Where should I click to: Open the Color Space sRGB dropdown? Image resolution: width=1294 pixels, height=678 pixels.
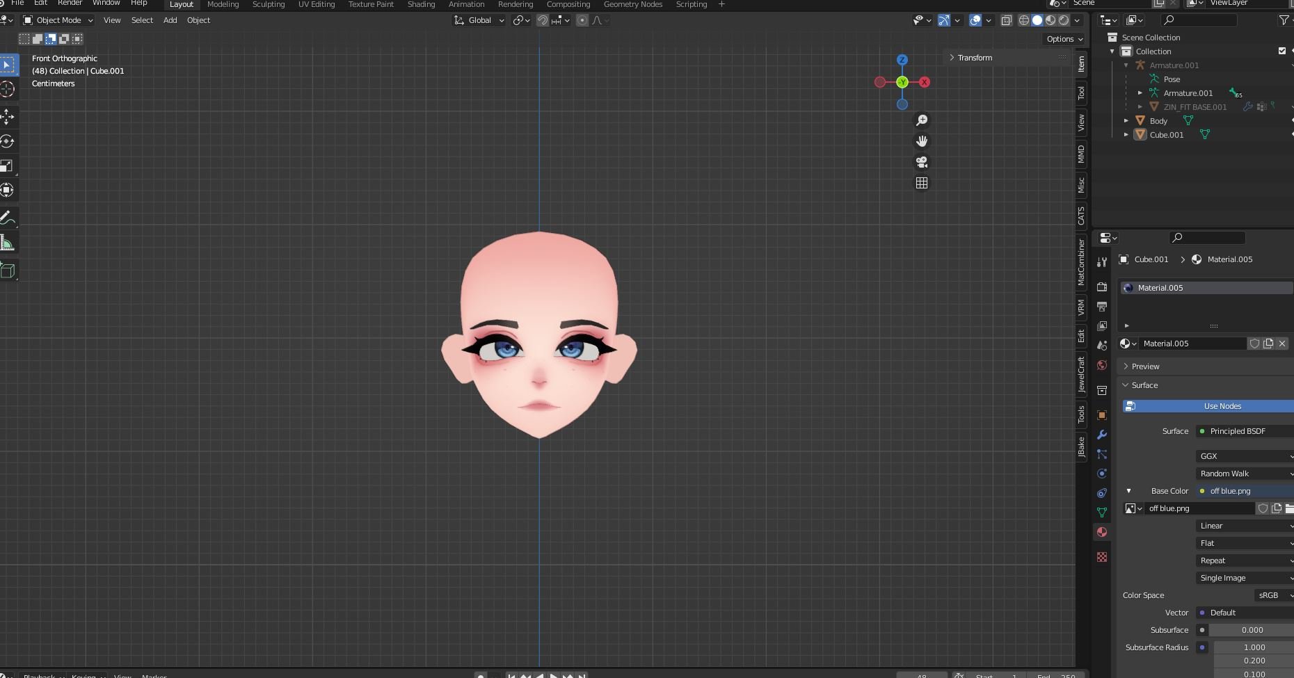point(1275,595)
